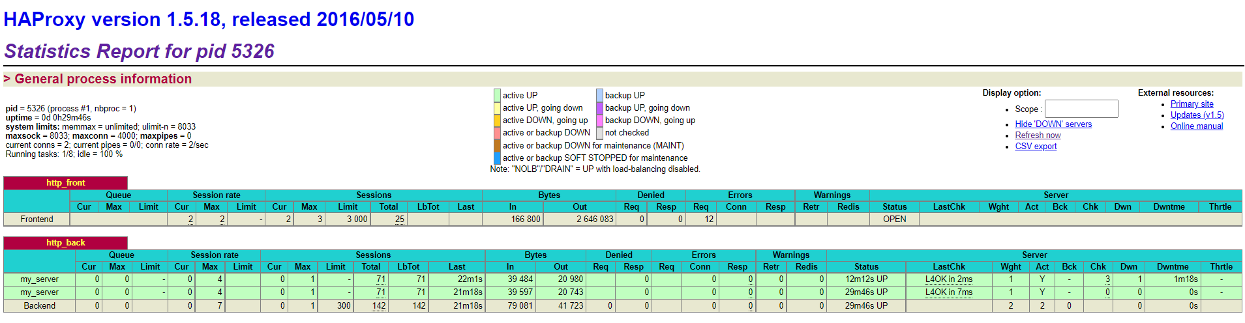Click the NOLB/DRAIN note text
Viewport: 1245px width, 323px height.
point(595,169)
